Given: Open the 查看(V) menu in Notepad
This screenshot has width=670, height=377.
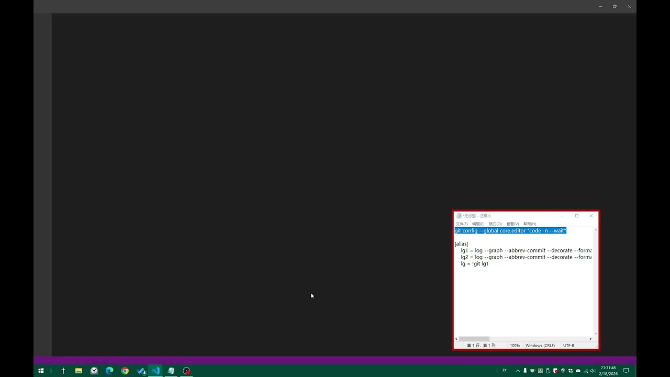Looking at the screenshot, I should pos(512,224).
